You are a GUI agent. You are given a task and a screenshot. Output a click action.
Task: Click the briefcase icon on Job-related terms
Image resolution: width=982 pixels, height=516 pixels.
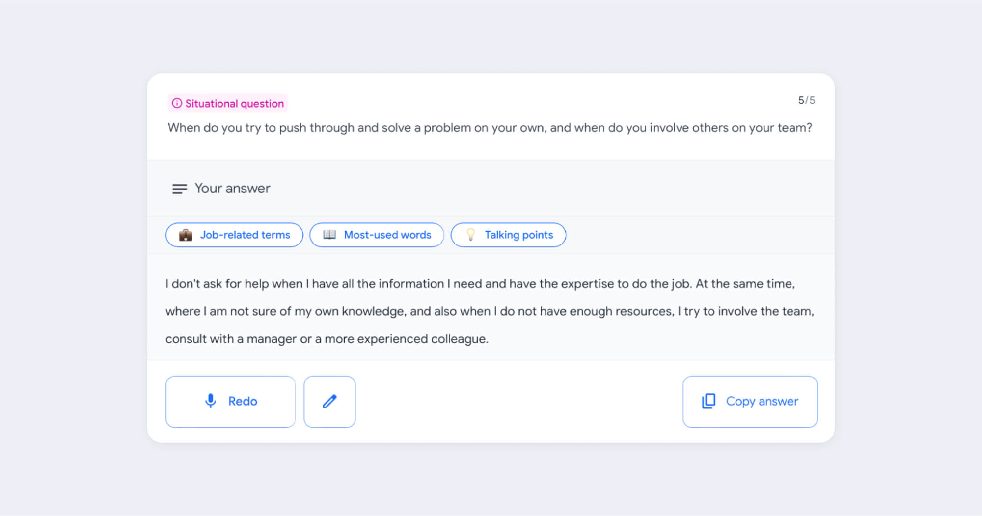coord(186,235)
